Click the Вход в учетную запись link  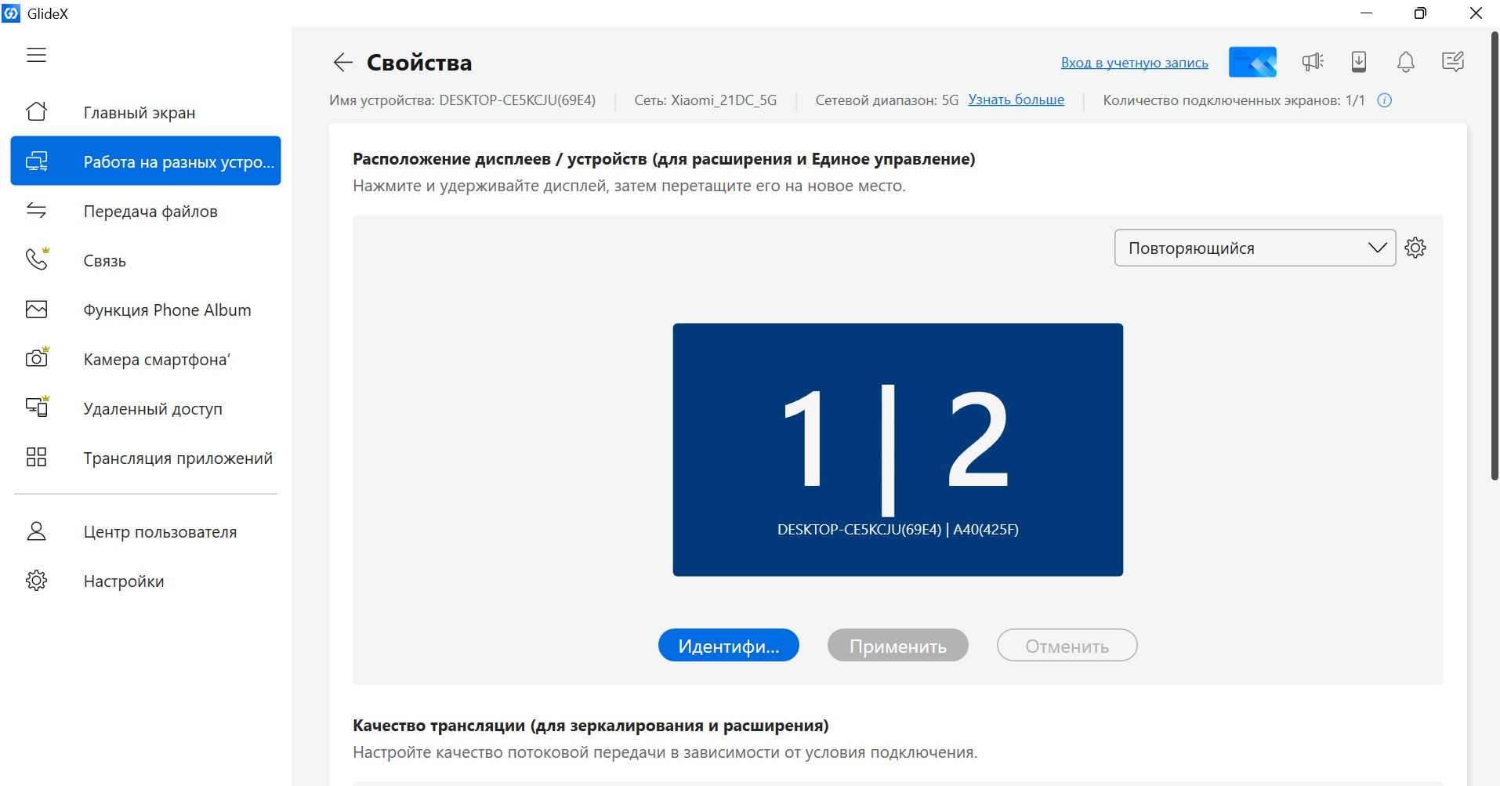click(1134, 63)
